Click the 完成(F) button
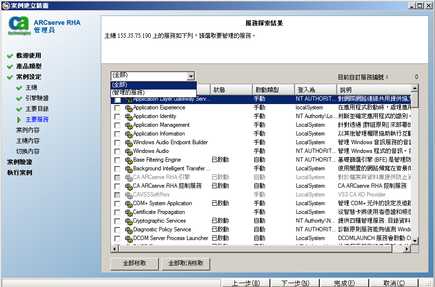 click(x=344, y=283)
